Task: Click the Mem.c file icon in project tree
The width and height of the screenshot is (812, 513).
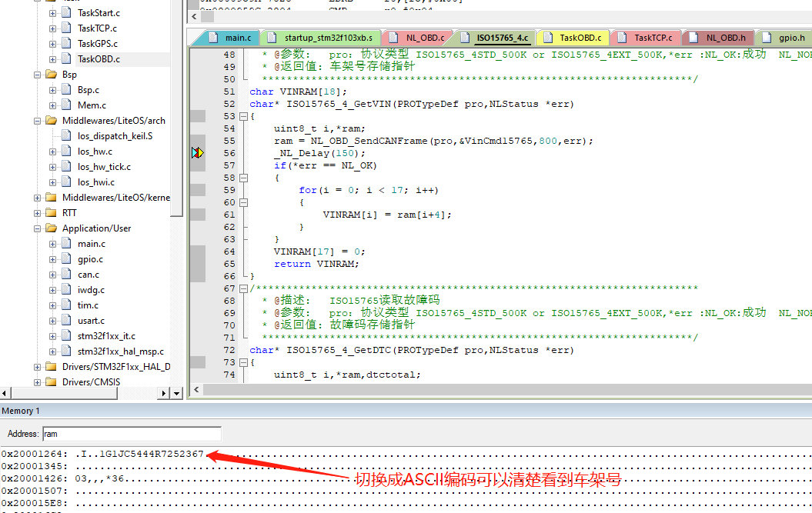Action: [66, 105]
